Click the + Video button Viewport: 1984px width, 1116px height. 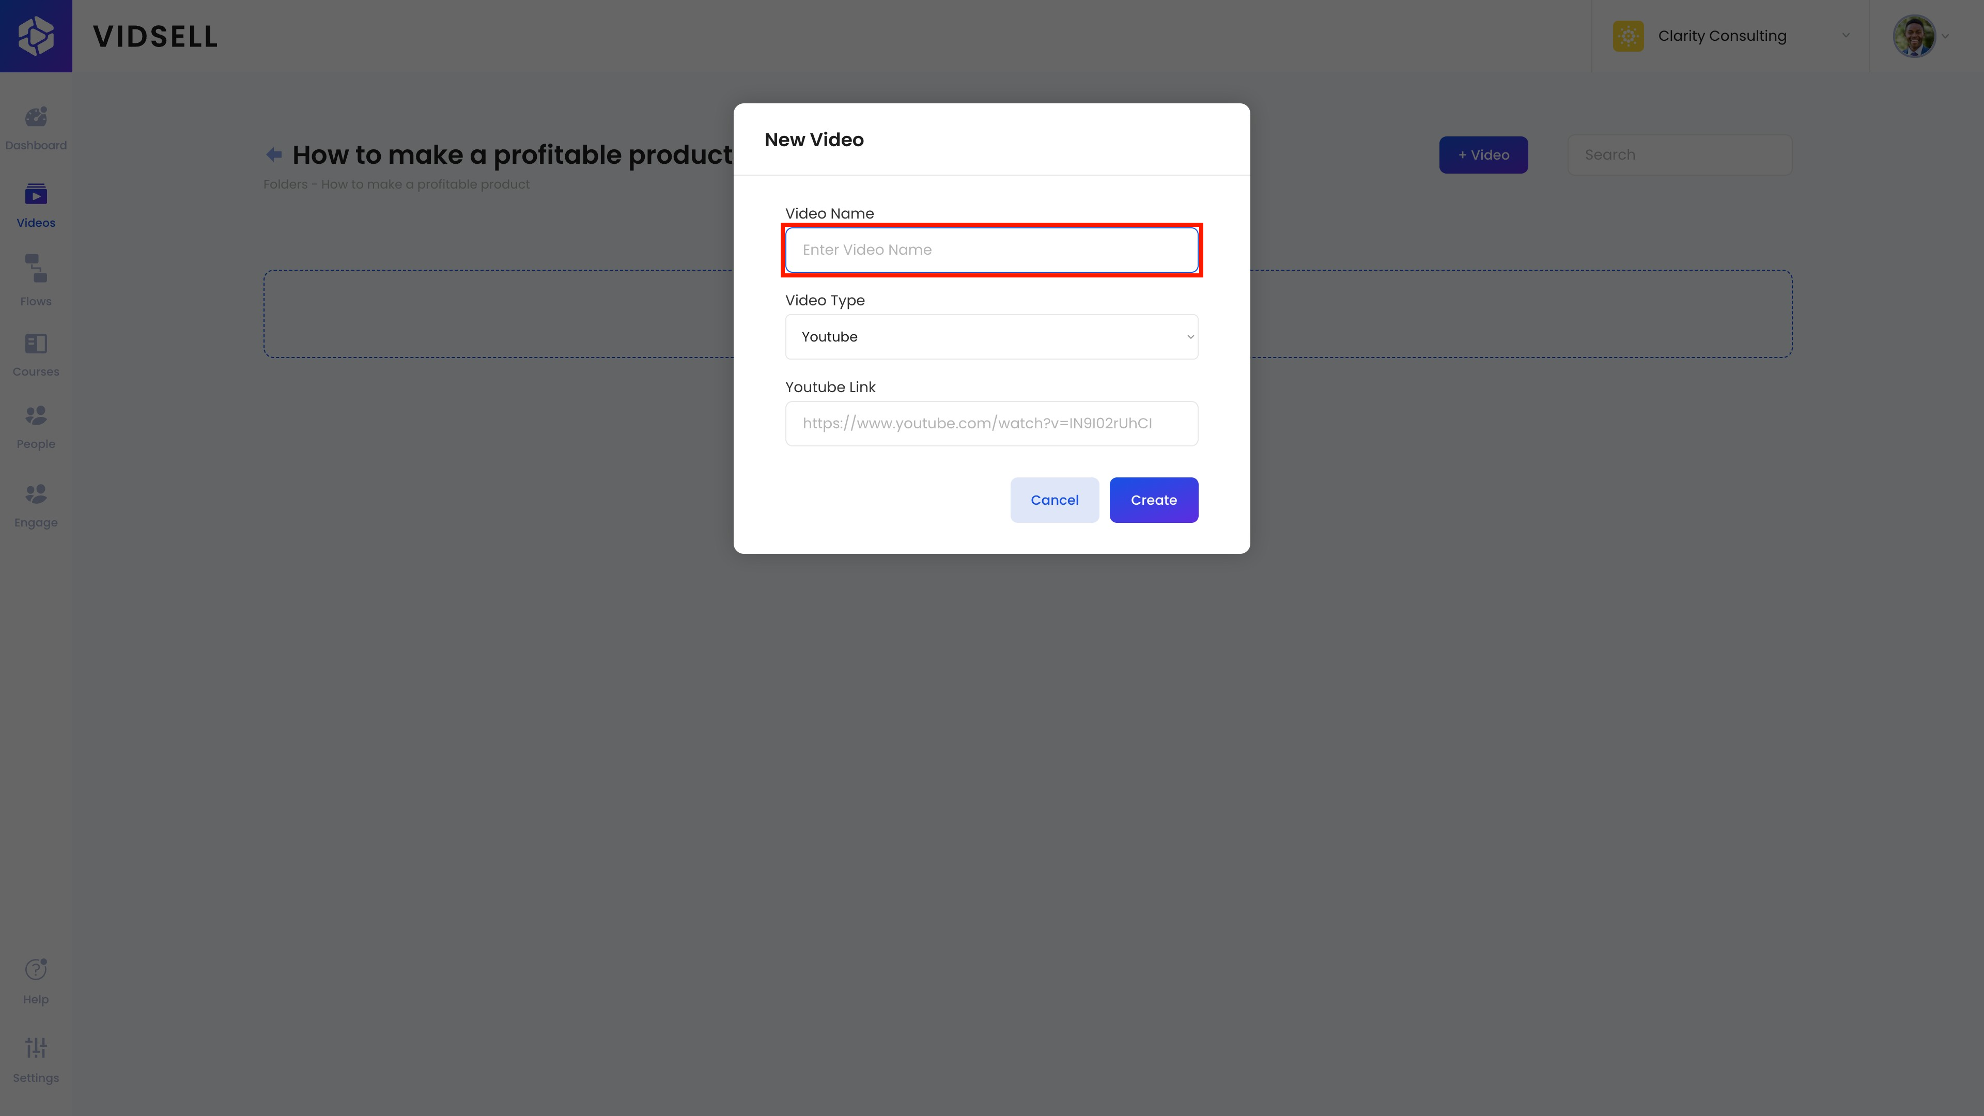[x=1483, y=155]
